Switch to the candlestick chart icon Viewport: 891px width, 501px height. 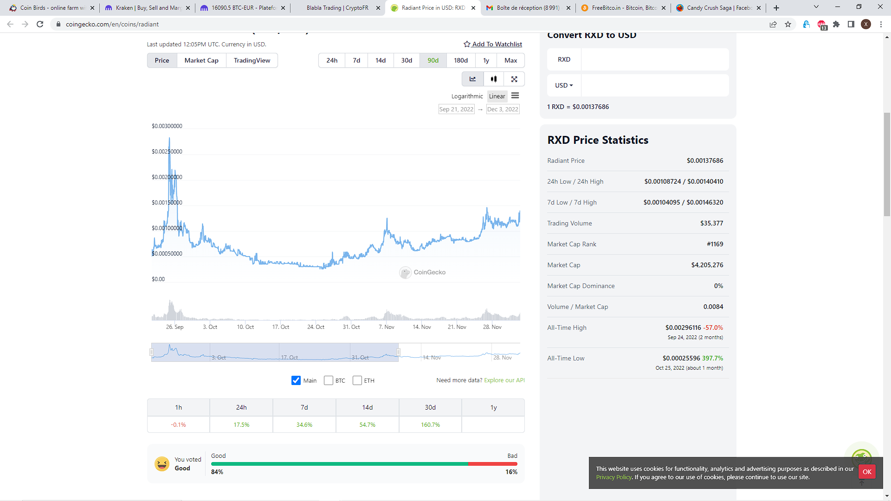pyautogui.click(x=494, y=79)
